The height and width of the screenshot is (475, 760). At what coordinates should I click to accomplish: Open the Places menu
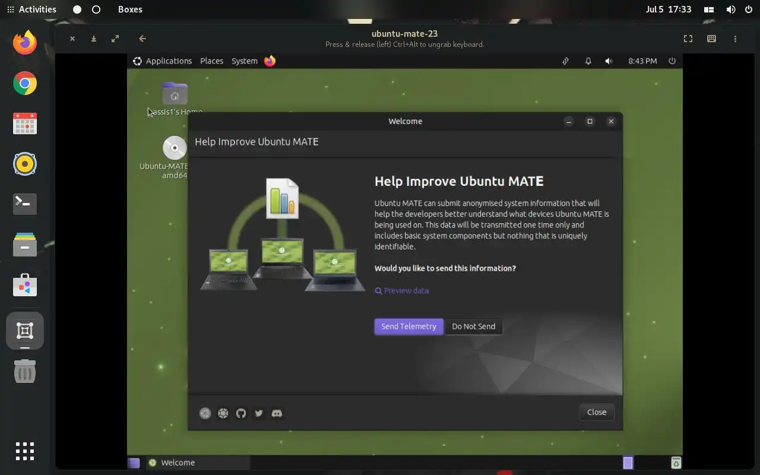211,61
